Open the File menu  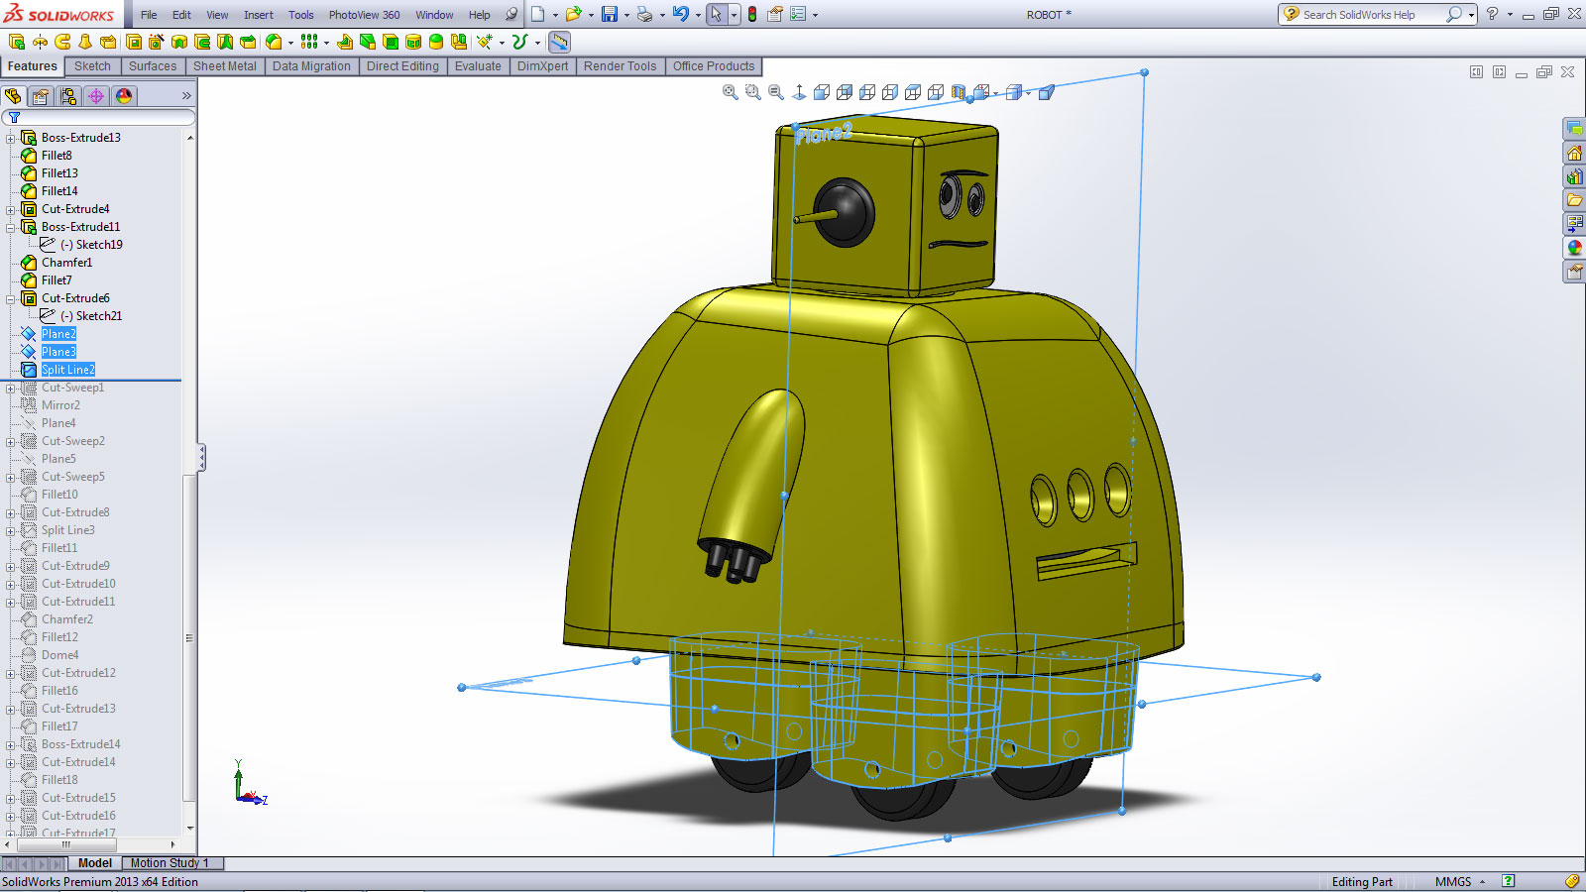click(x=149, y=15)
